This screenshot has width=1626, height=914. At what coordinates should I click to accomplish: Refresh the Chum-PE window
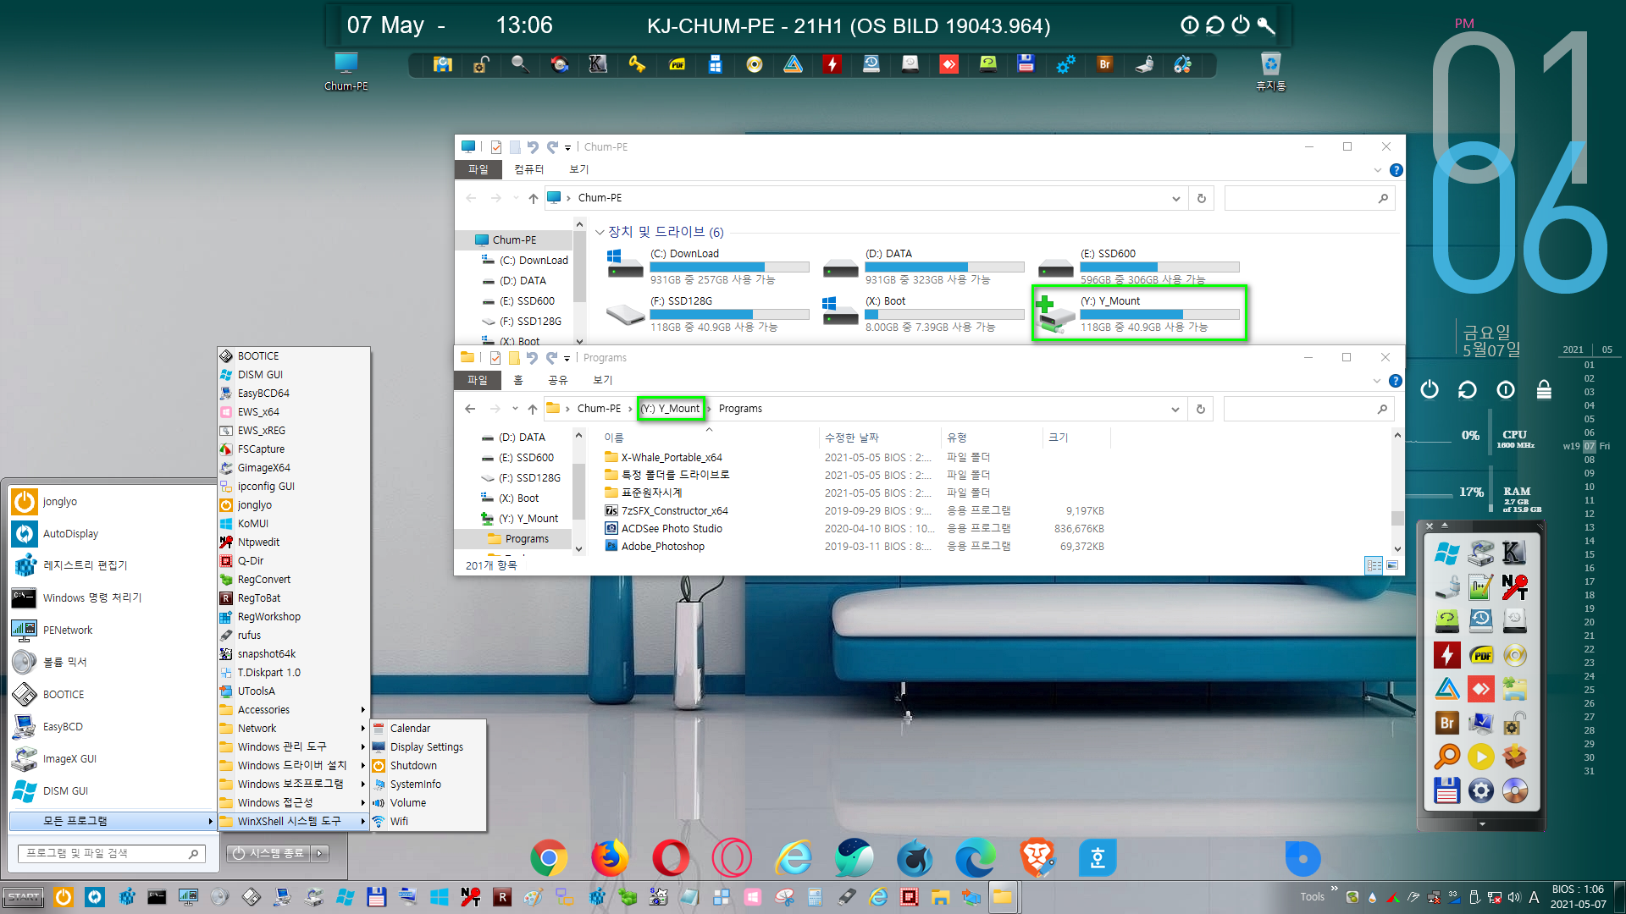tap(1201, 198)
